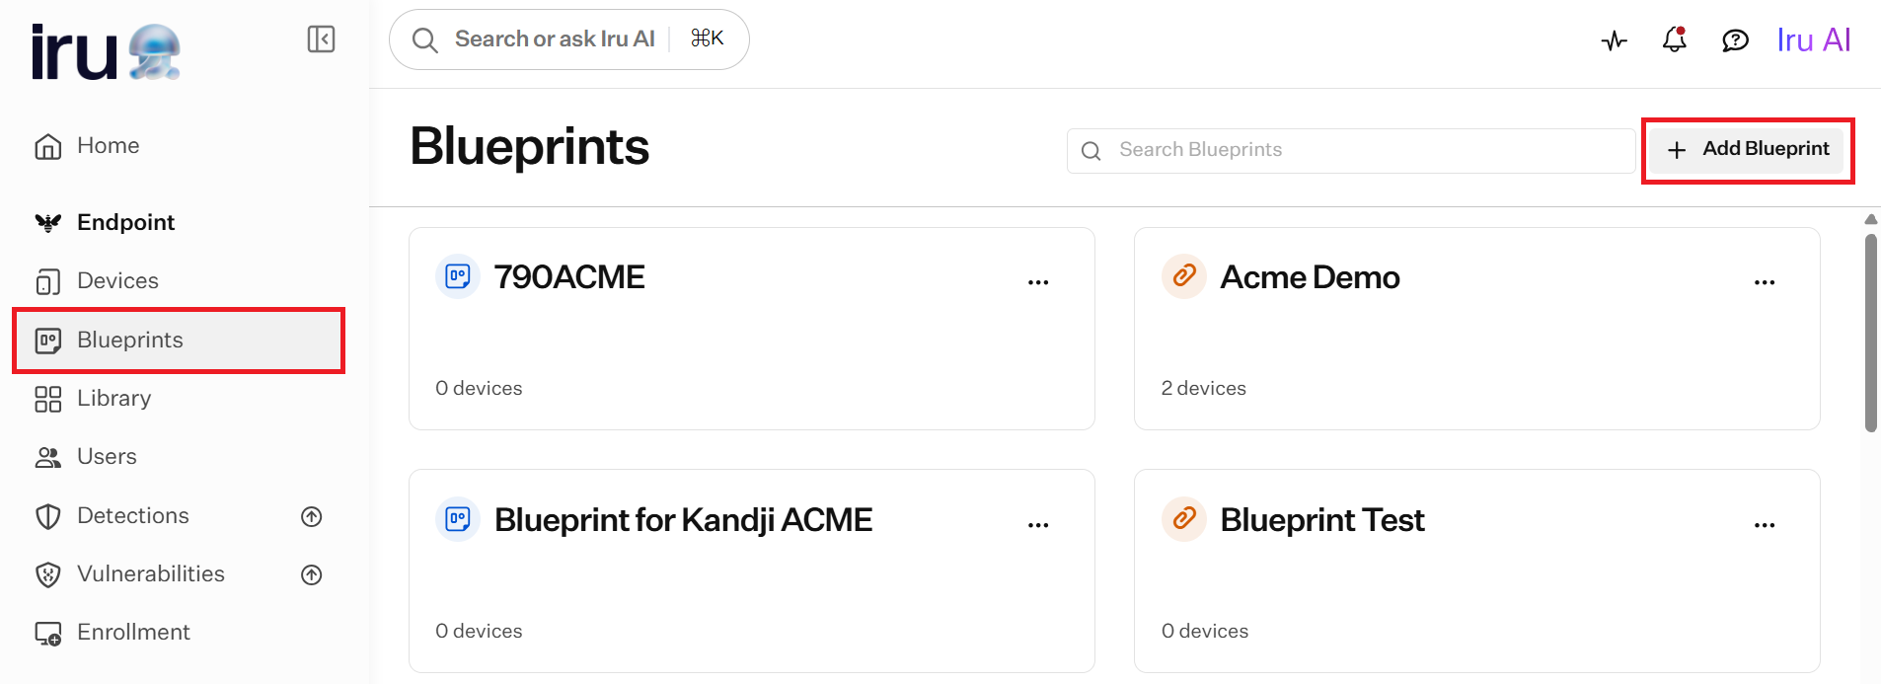Image resolution: width=1881 pixels, height=684 pixels.
Task: Open the Acme Demo more options menu
Action: [x=1765, y=282]
